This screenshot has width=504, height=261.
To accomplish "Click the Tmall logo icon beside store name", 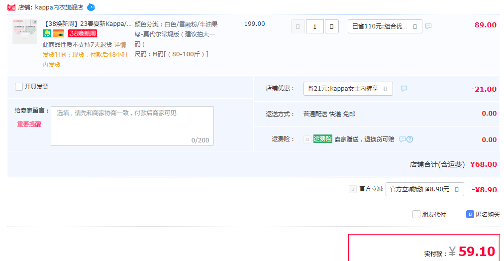I will pos(11,7).
